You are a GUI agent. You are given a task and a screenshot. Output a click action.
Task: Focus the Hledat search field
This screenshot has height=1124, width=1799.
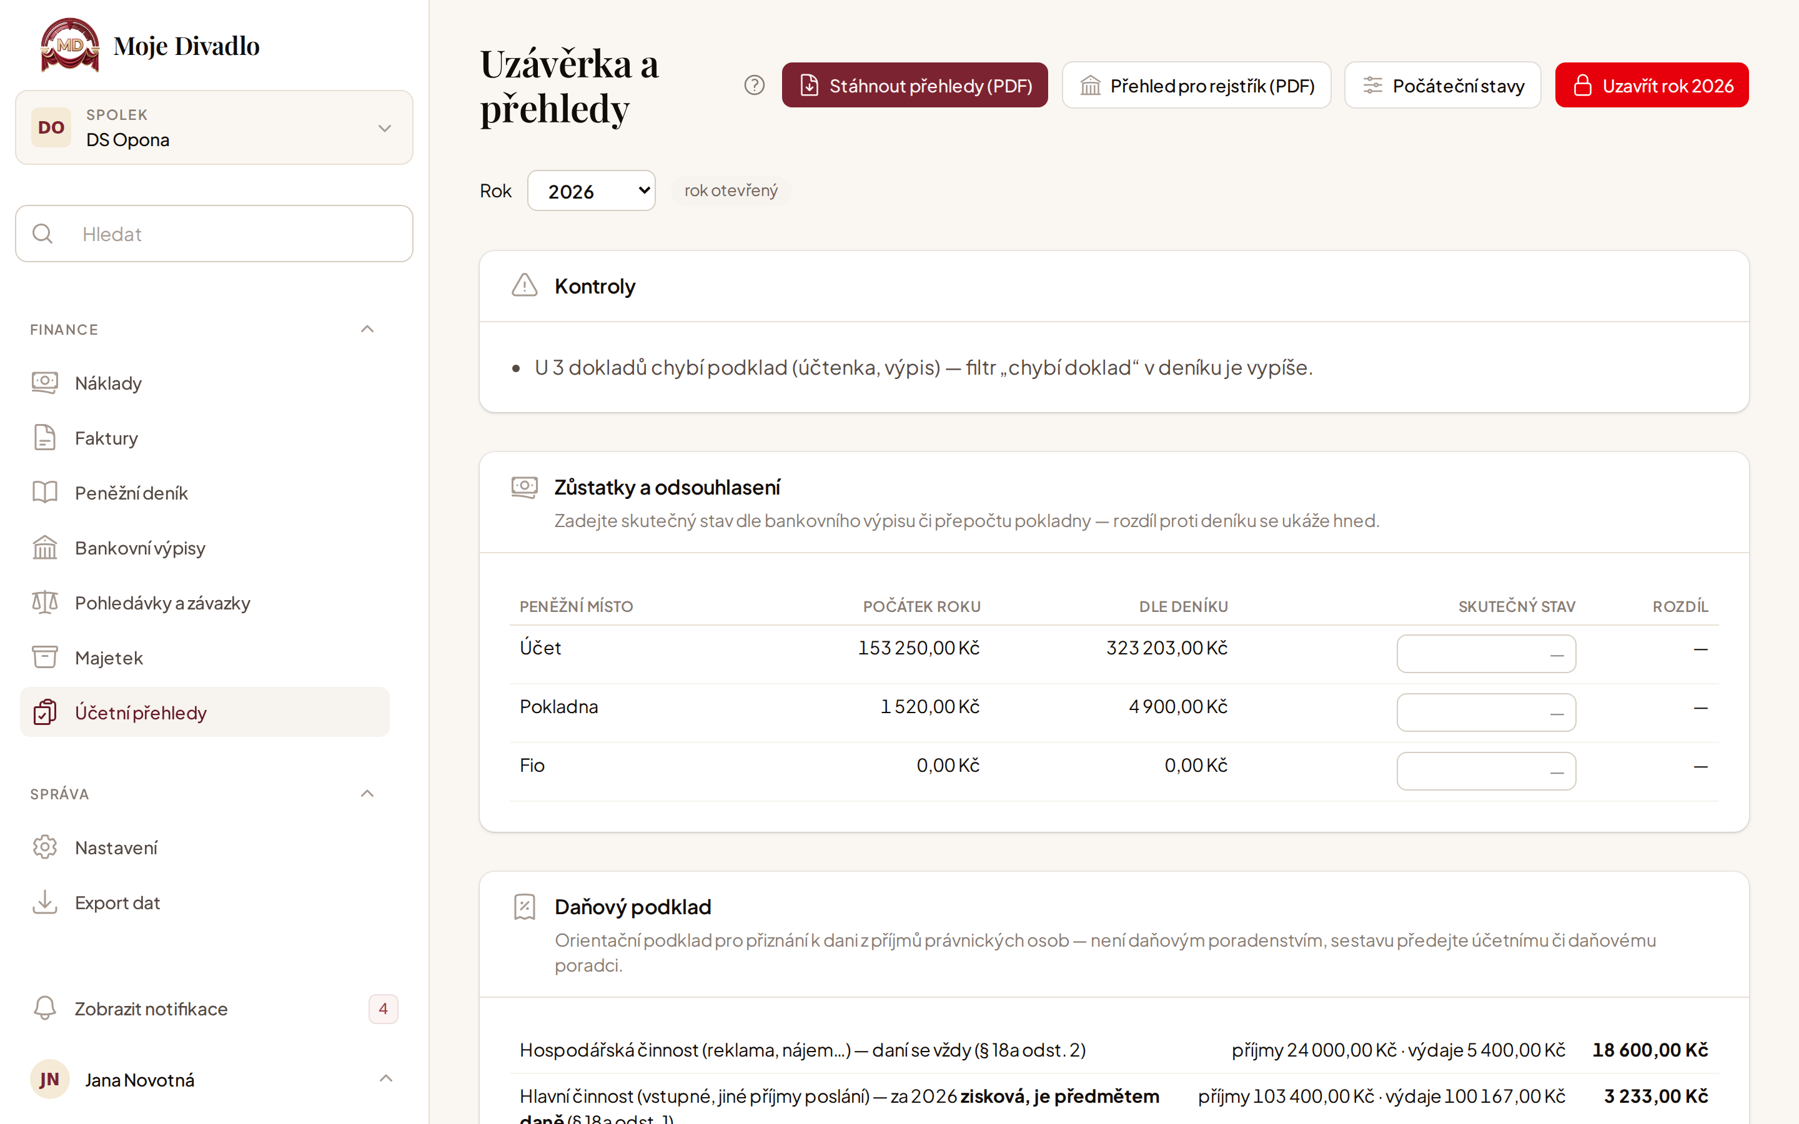tap(214, 234)
